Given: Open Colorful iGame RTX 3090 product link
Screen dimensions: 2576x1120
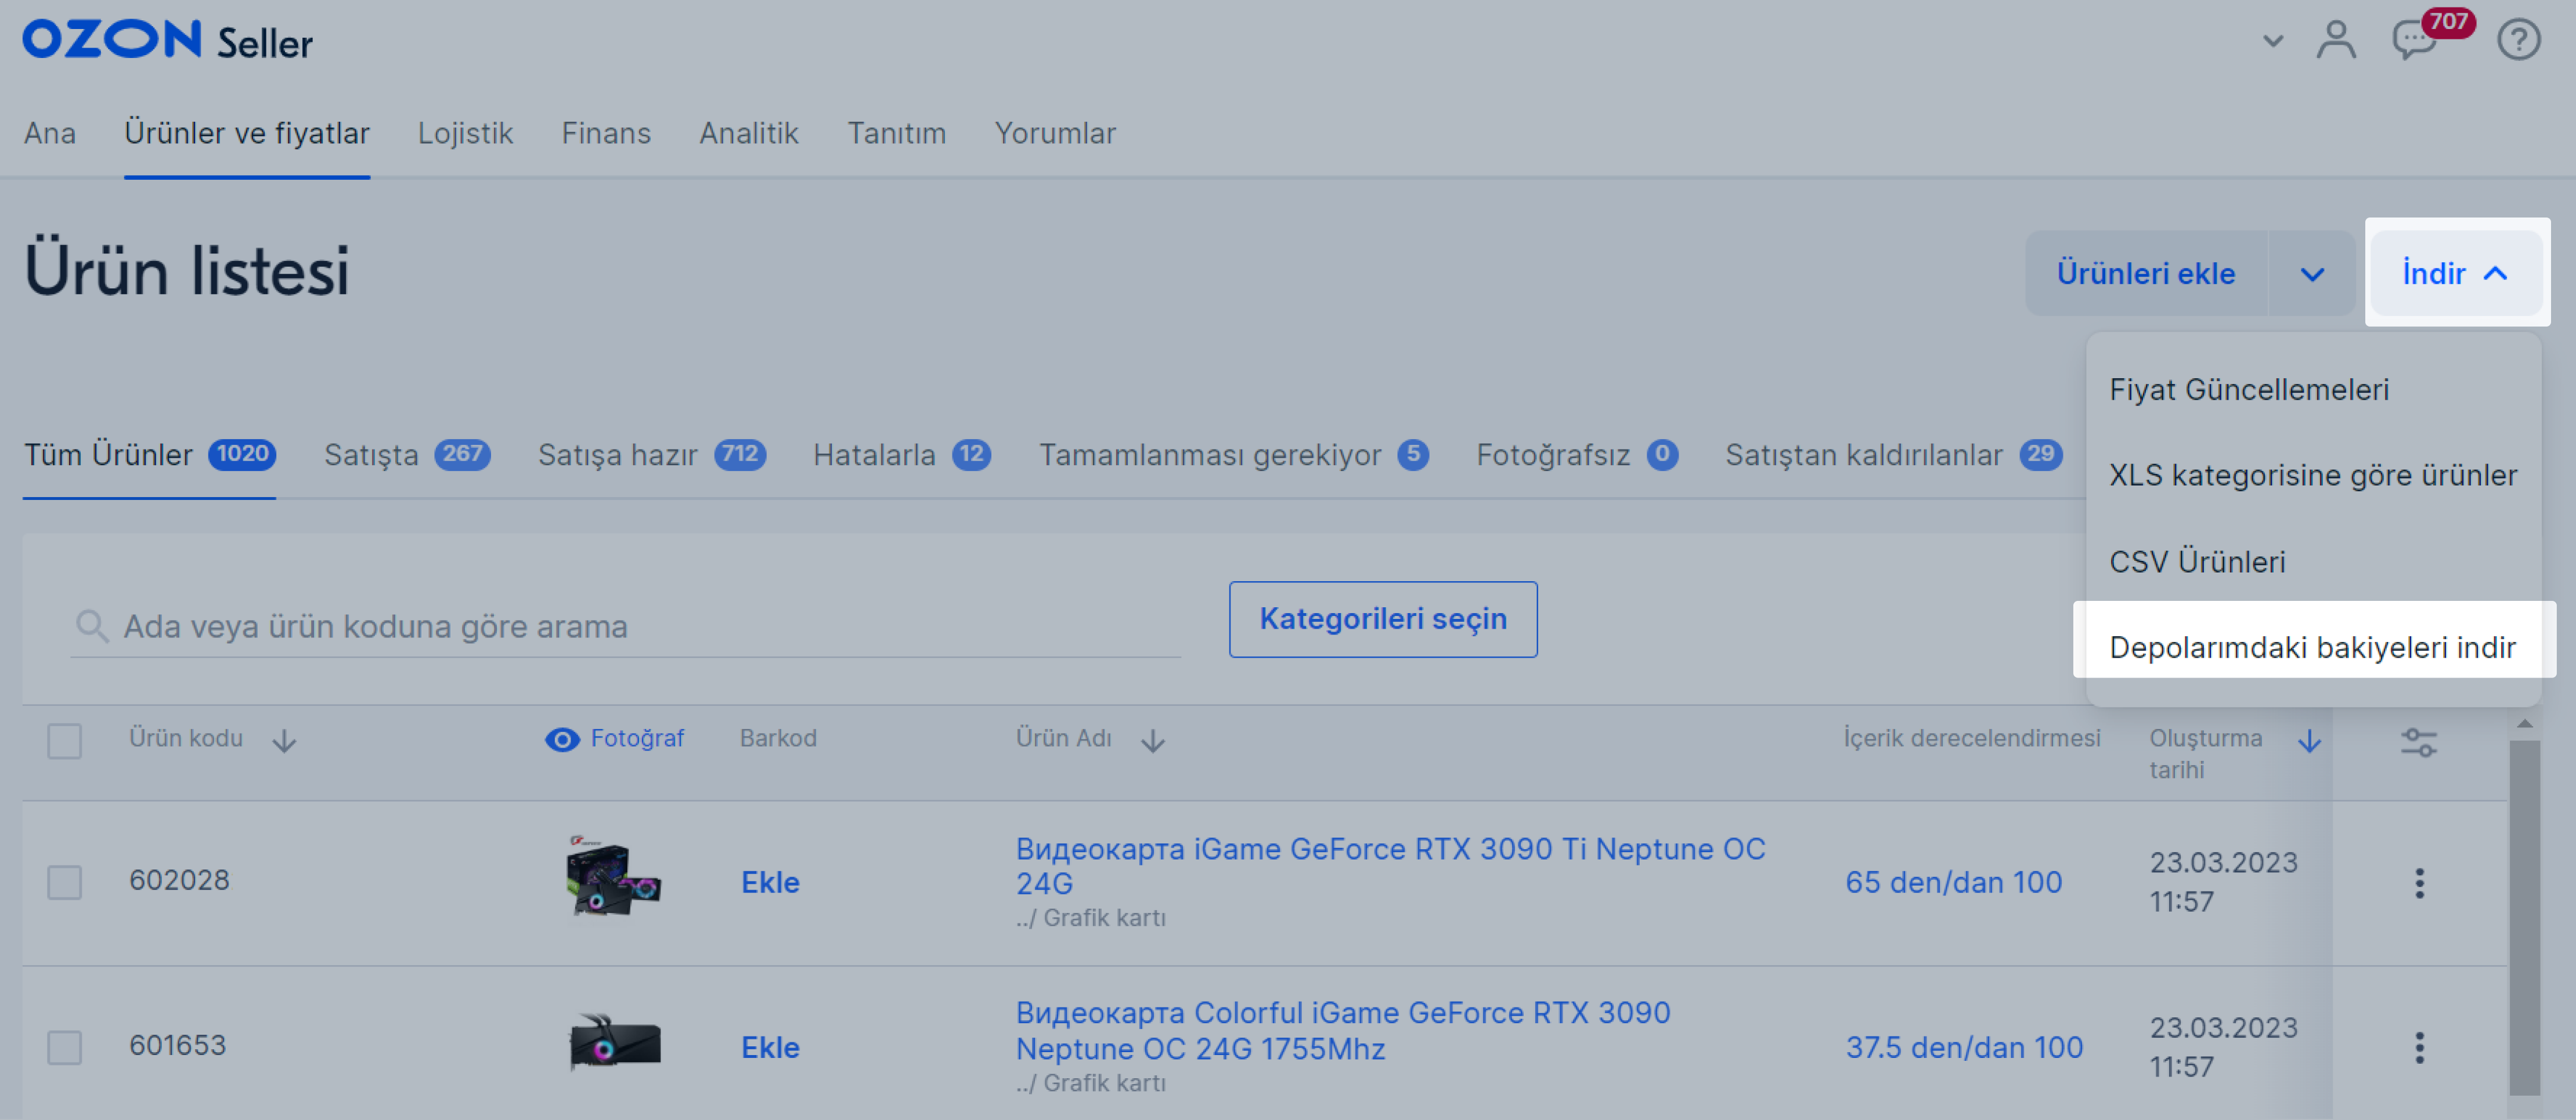Looking at the screenshot, I should [1343, 1031].
